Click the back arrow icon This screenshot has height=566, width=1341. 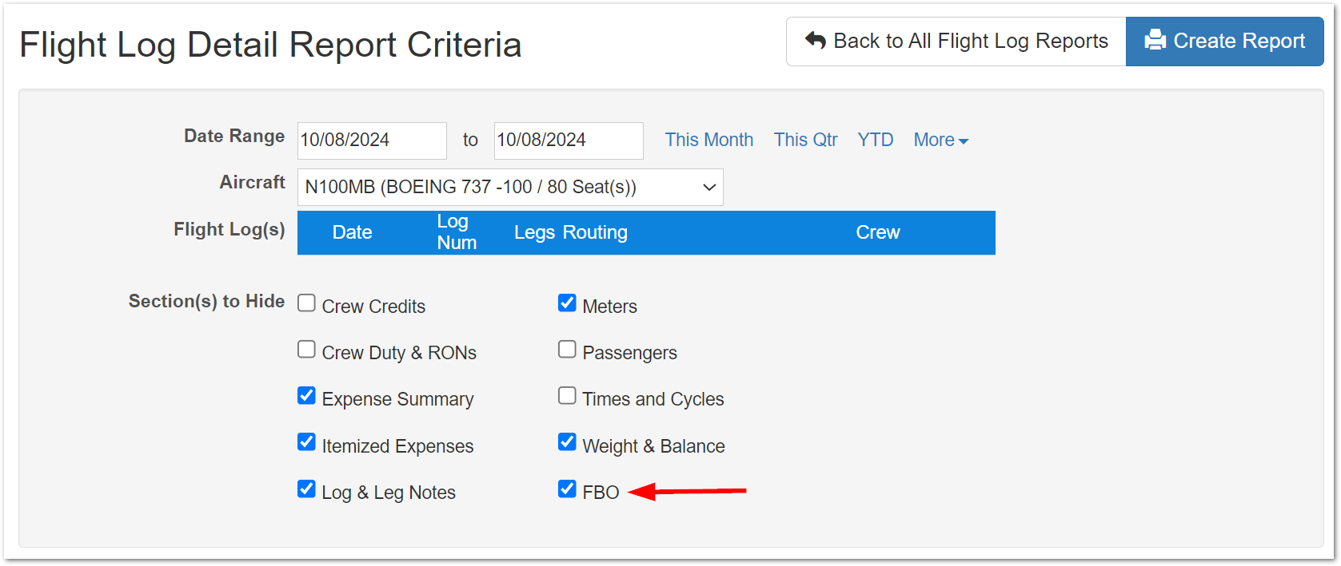[816, 40]
